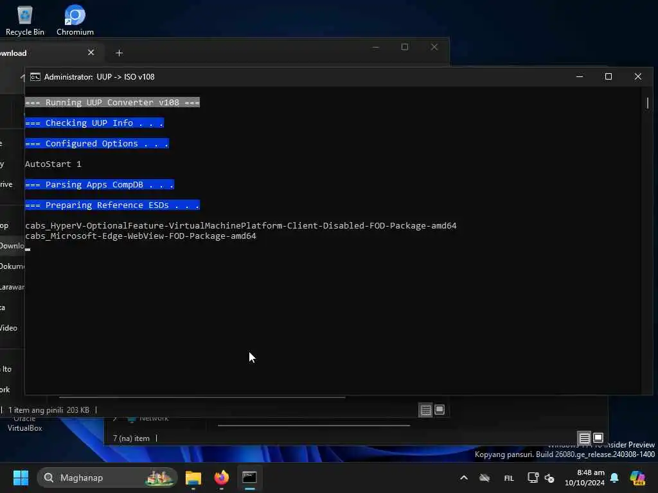The width and height of the screenshot is (658, 493).
Task: Add a new File Explorer tab
Action: 119,53
